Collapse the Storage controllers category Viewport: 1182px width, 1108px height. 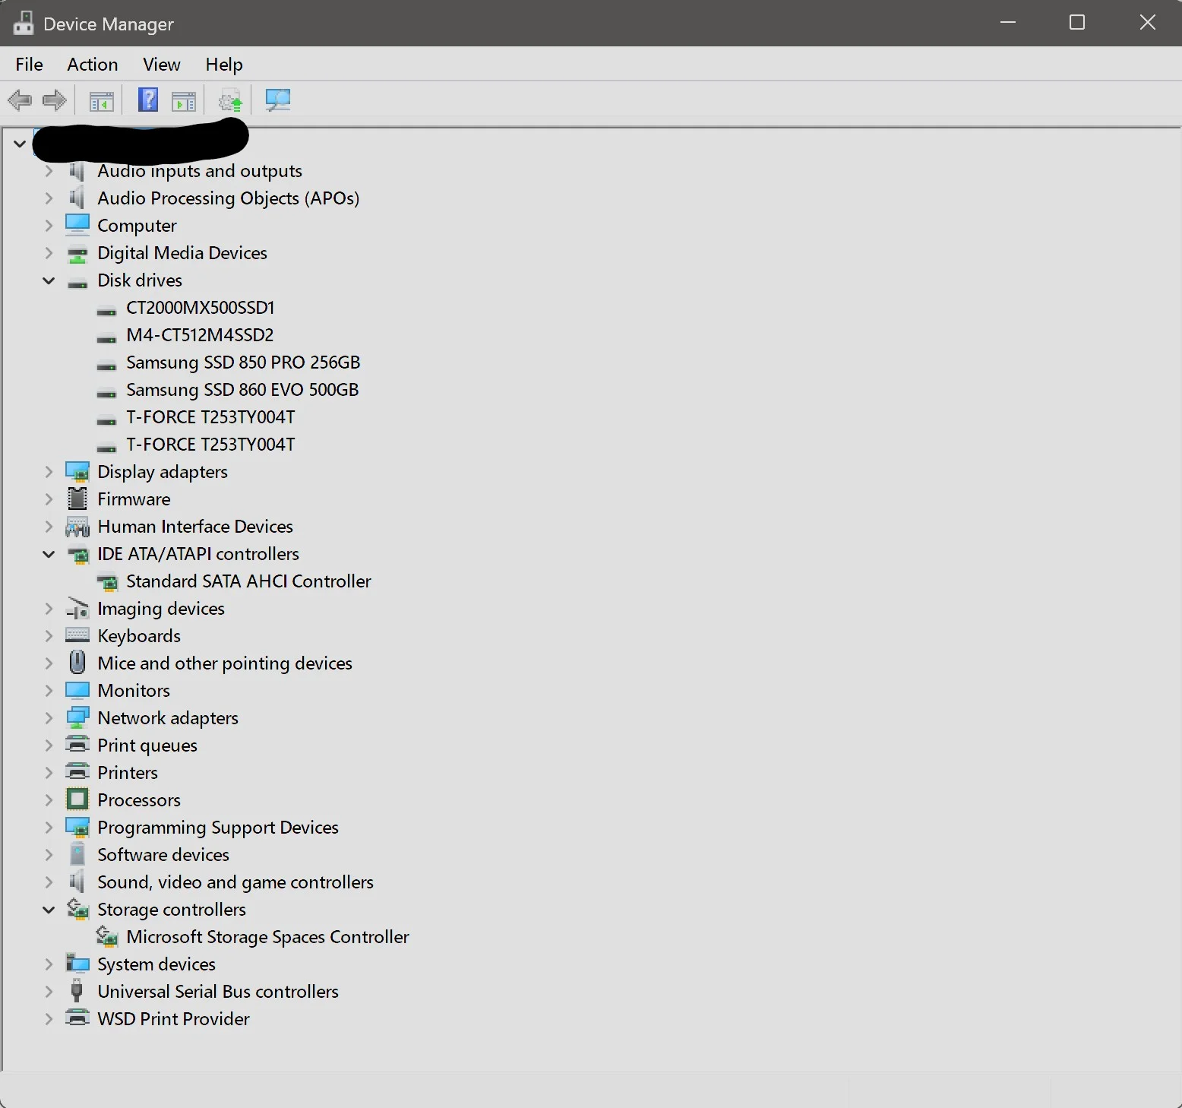(49, 910)
